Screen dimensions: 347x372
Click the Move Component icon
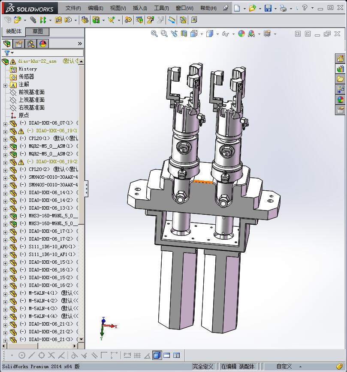[x=68, y=20]
